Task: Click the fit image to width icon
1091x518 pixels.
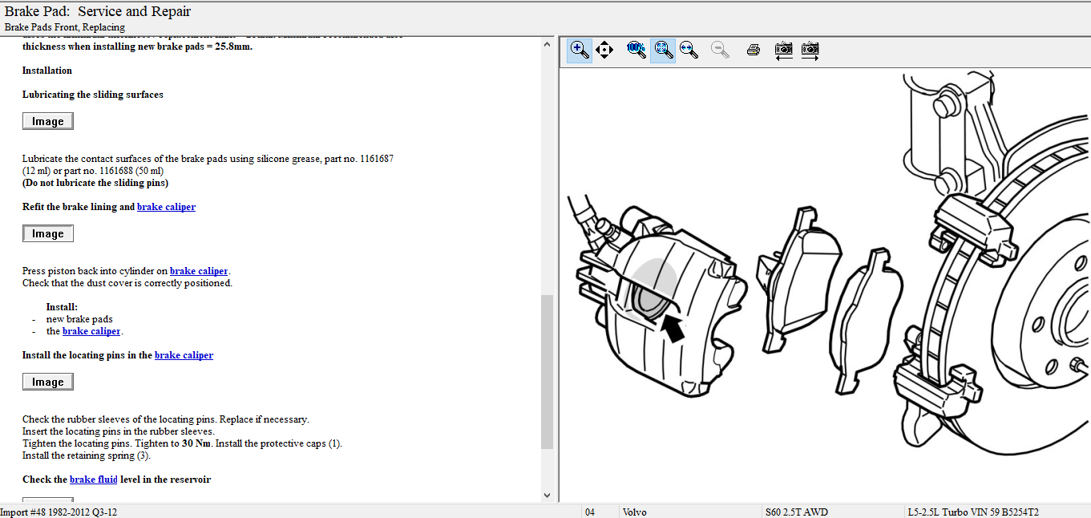Action: click(x=689, y=51)
